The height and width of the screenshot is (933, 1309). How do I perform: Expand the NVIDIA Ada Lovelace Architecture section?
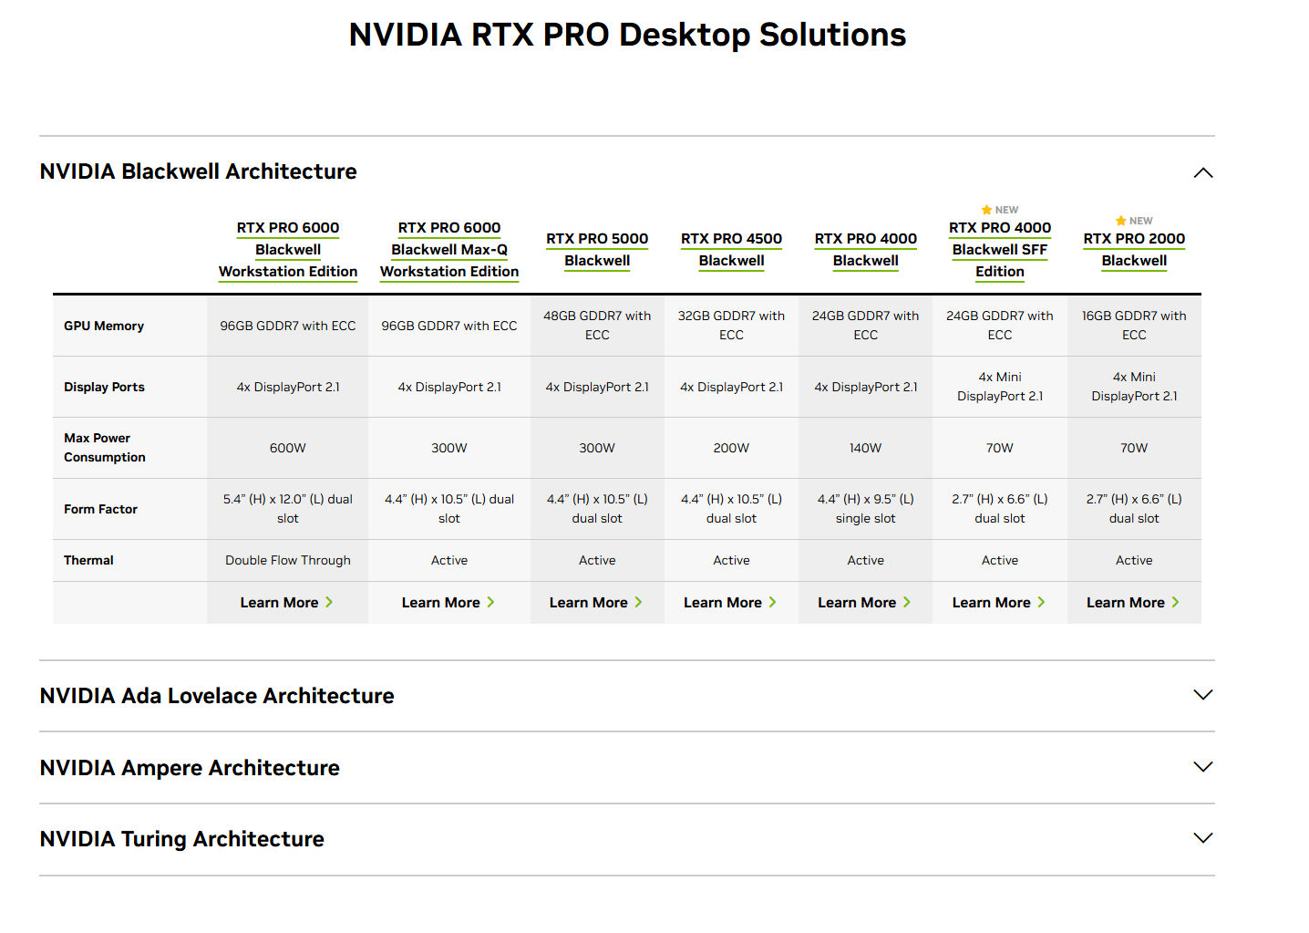tap(1202, 695)
